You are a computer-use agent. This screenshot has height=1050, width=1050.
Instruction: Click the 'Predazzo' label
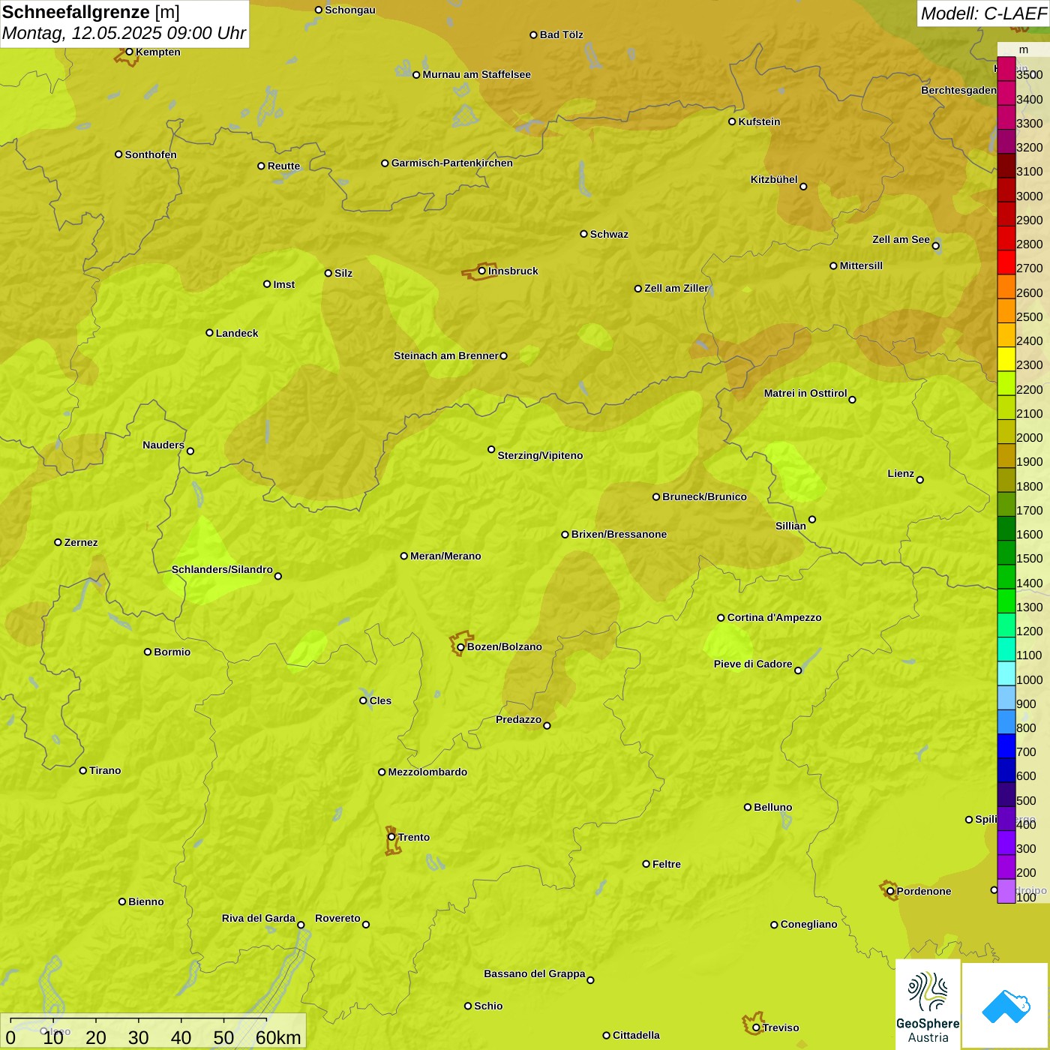[518, 719]
